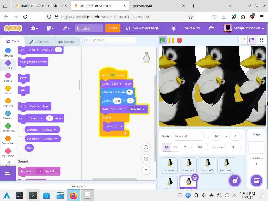Screen dimensions: 268x201
Task: Switch to mario movie browser tab
Action: 41,6
